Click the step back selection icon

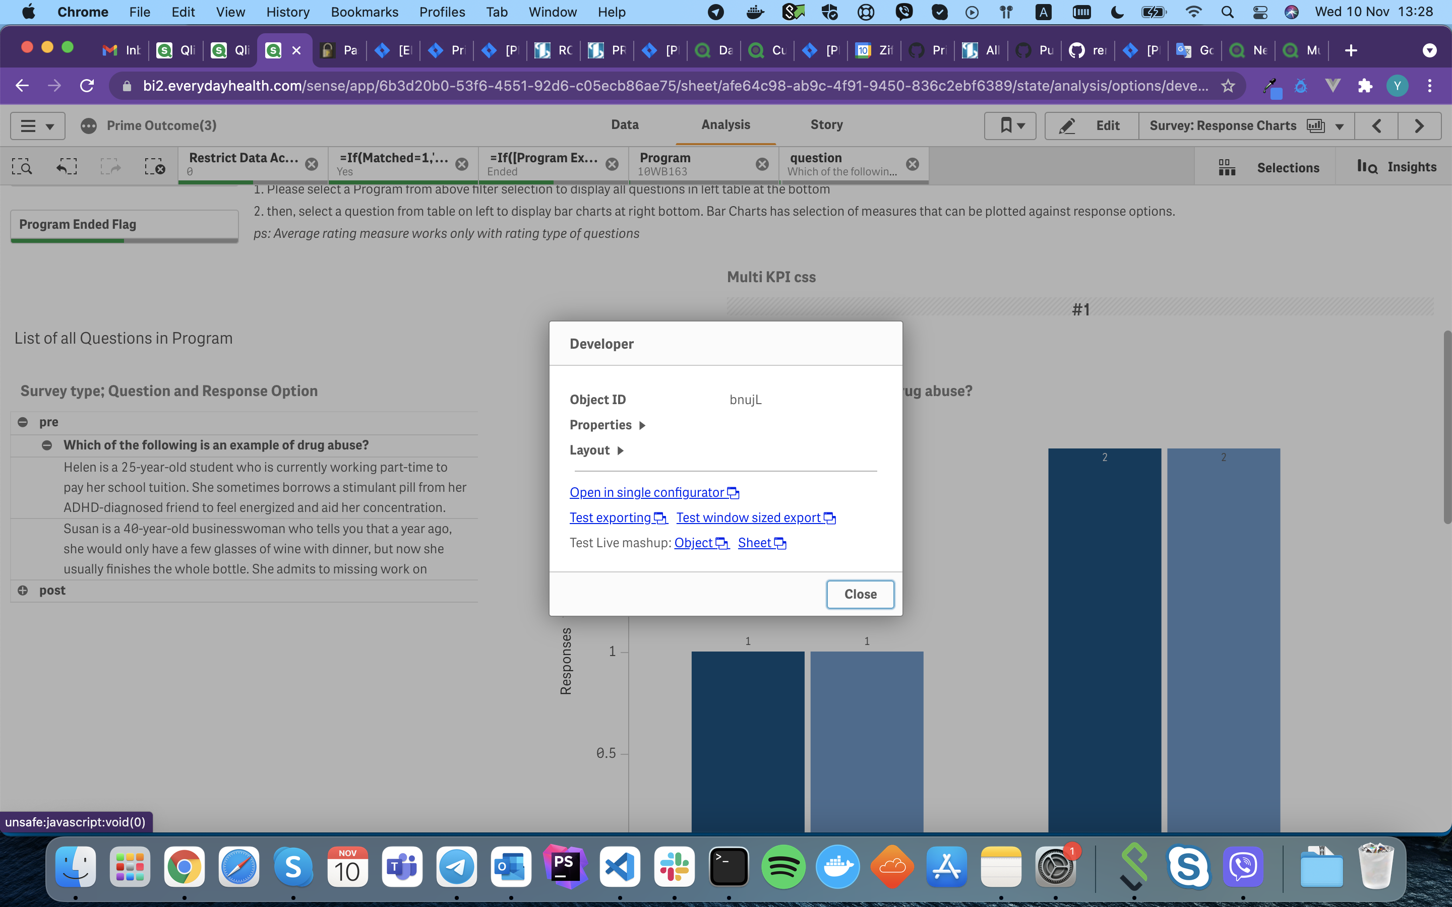pyautogui.click(x=67, y=167)
